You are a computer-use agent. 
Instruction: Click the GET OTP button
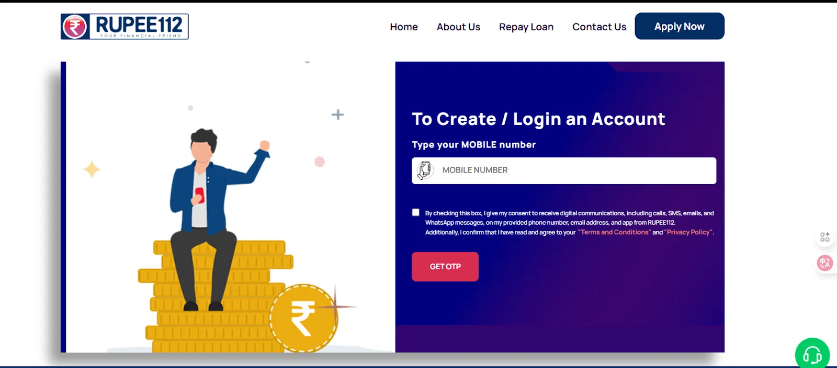[445, 267]
